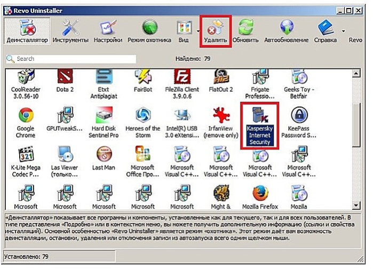This screenshot has height=270, width=373.
Task: Open the Деинсталлятор section
Action: pos(27,31)
